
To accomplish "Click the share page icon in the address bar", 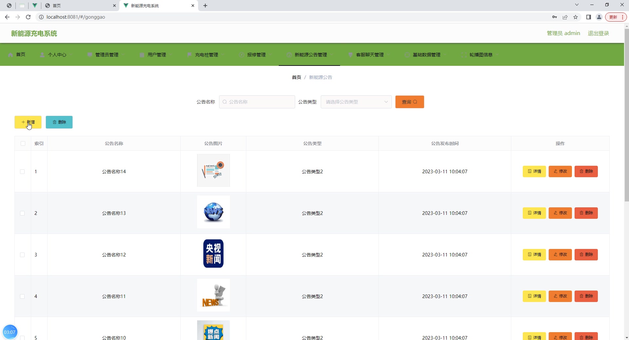I will pyautogui.click(x=565, y=17).
